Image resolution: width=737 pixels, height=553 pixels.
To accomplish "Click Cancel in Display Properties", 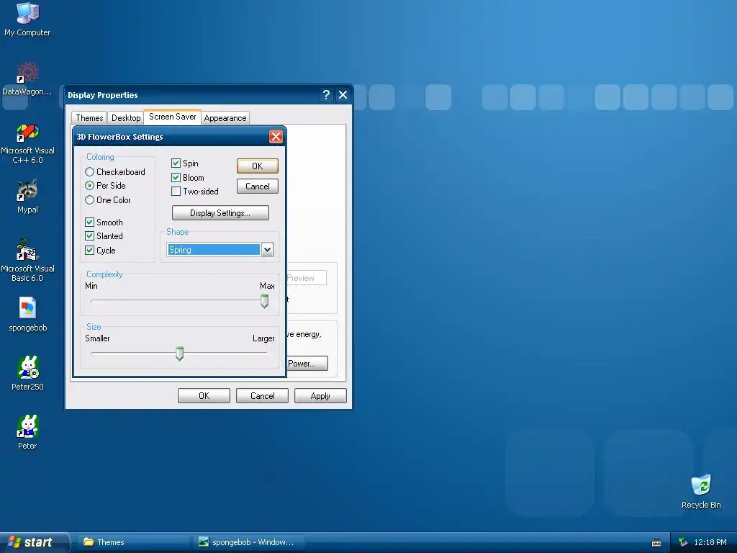I will coord(262,396).
